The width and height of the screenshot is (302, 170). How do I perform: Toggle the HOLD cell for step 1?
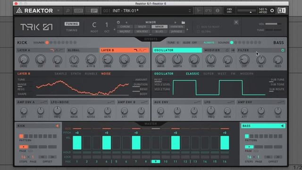tap(77, 153)
